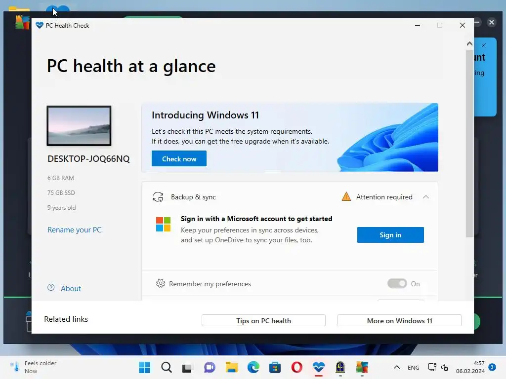
Task: Click scrollbar up arrow
Action: click(469, 43)
